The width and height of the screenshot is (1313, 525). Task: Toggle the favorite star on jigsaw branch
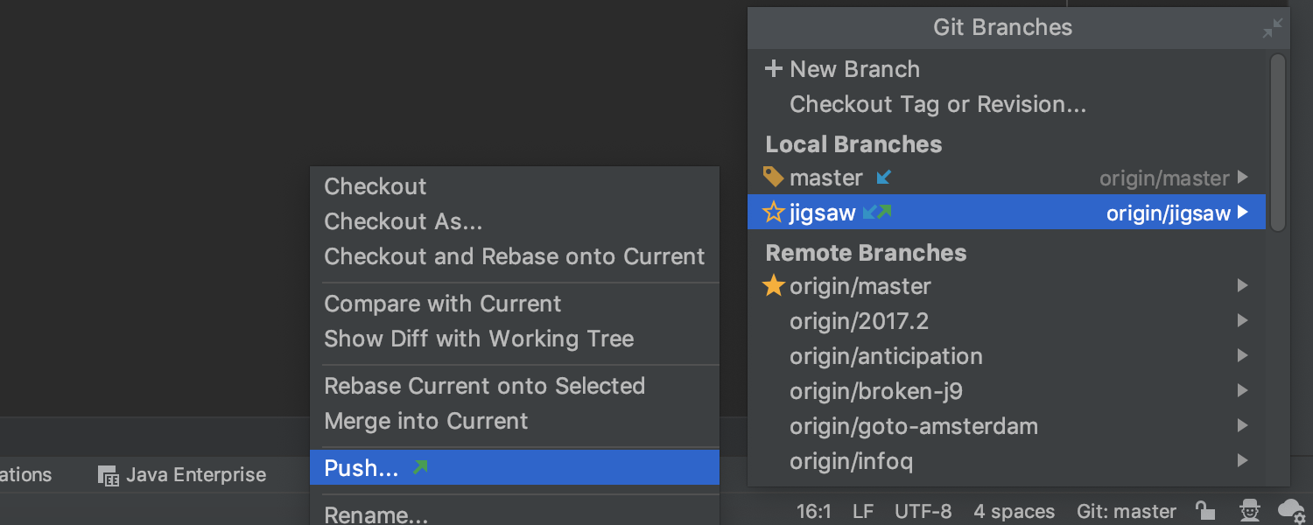pos(772,212)
